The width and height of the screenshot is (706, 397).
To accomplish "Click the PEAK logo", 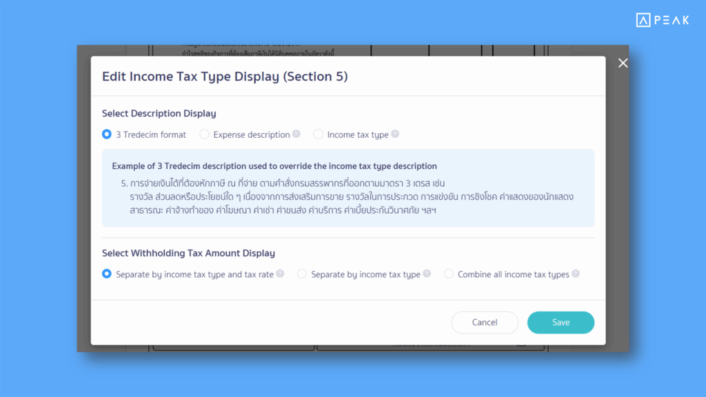I will [662, 21].
